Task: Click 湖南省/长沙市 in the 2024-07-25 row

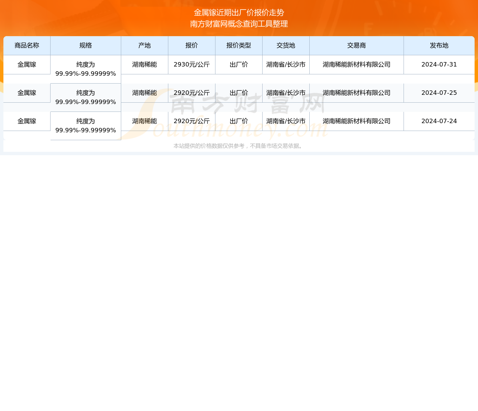Action: (286, 93)
